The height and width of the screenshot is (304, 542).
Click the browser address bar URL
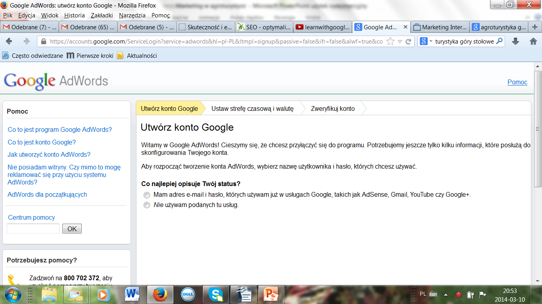pyautogui.click(x=216, y=41)
